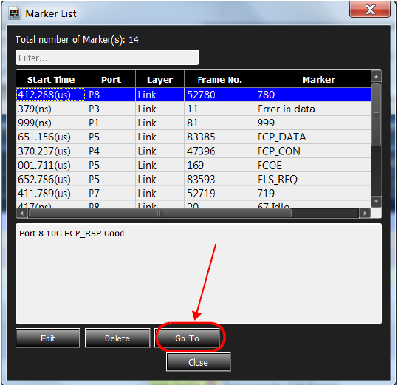This screenshot has width=398, height=385.
Task: Click the P1 port cell
Action: (111, 123)
